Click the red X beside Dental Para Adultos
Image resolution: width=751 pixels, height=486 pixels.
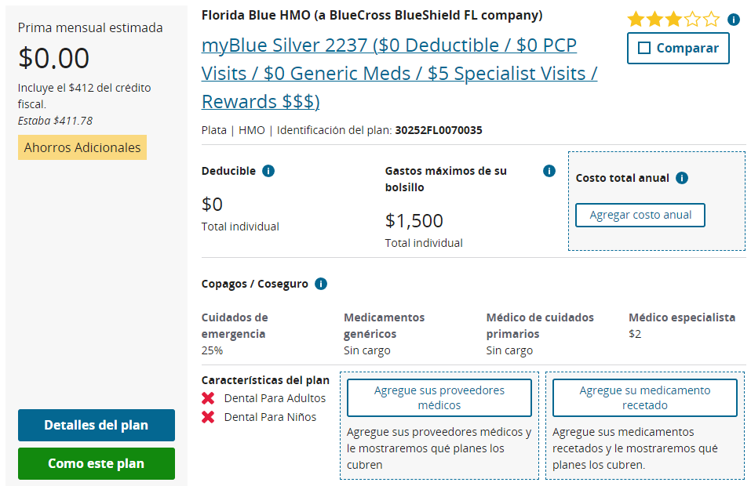click(208, 398)
